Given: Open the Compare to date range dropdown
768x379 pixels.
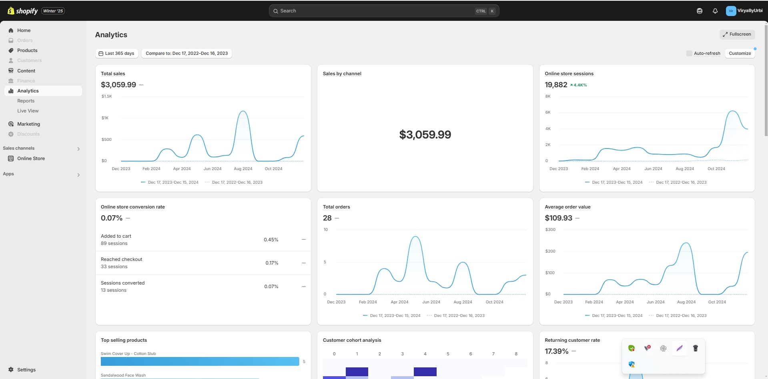Looking at the screenshot, I should (186, 53).
